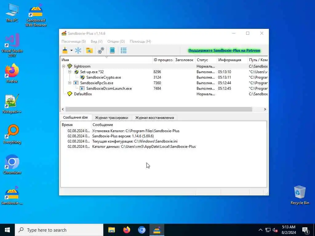
Task: Open the Вид (V) menu
Action: (96, 41)
